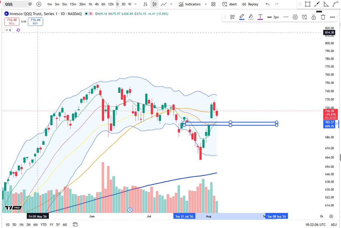This screenshot has height=228, width=341.
Task: Set date range to 1M
Action: (x=21, y=225)
